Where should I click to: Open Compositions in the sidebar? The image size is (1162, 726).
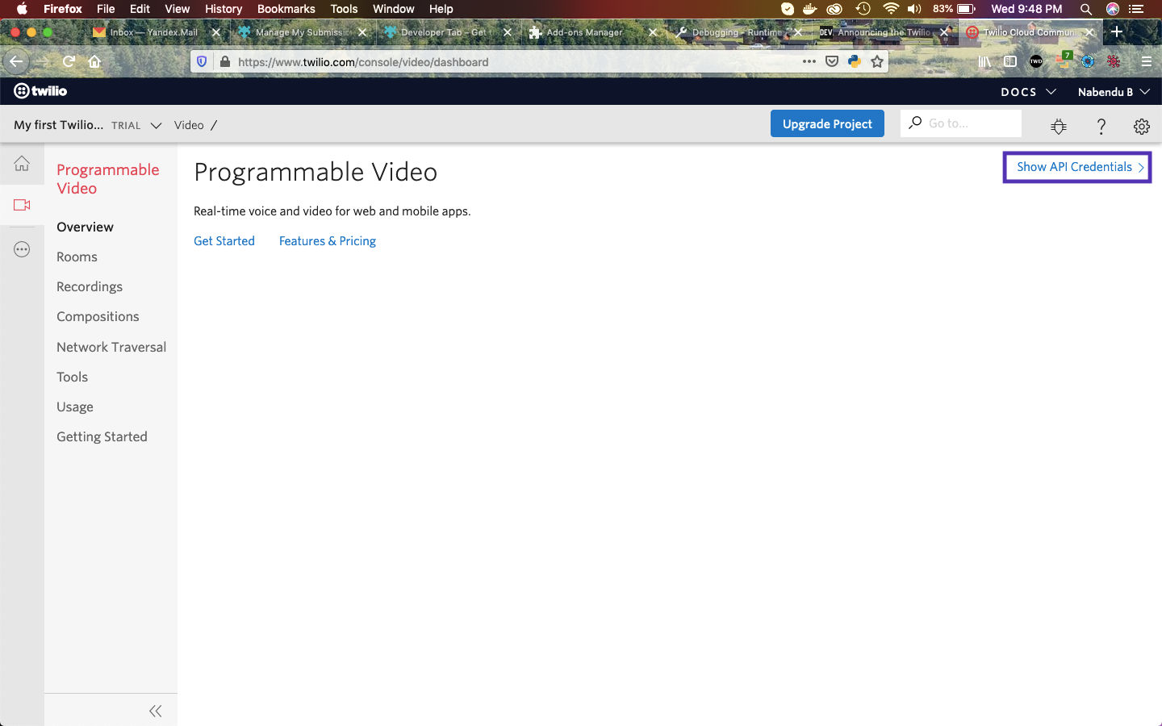[98, 316]
